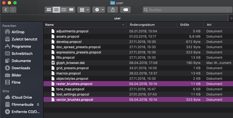The height and width of the screenshot is (118, 233).
Task: Eject the Flimmerbude volume
Action: pyautogui.click(x=38, y=104)
